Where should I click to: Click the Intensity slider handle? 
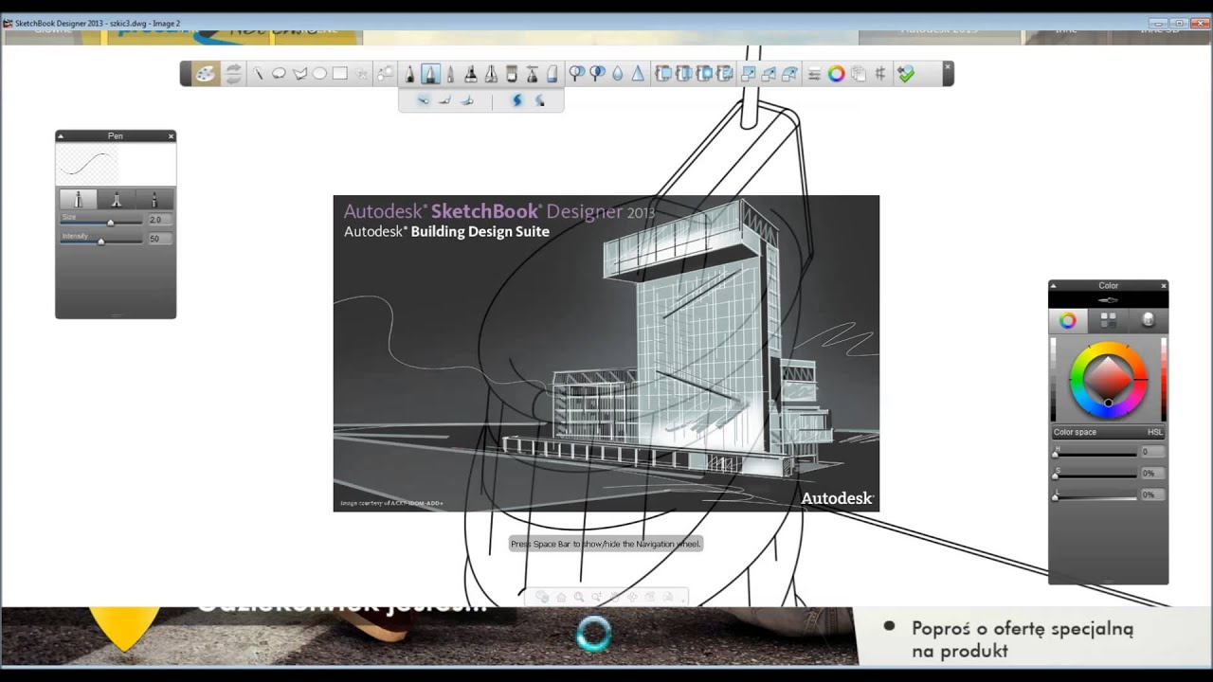point(100,242)
